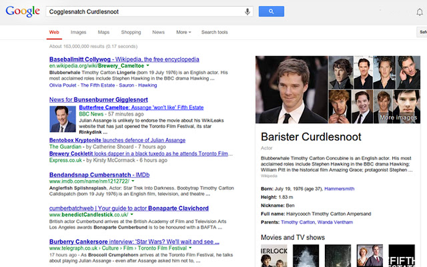Click the Nickname: Ben fact
The width and height of the screenshot is (427, 267).
tap(278, 206)
